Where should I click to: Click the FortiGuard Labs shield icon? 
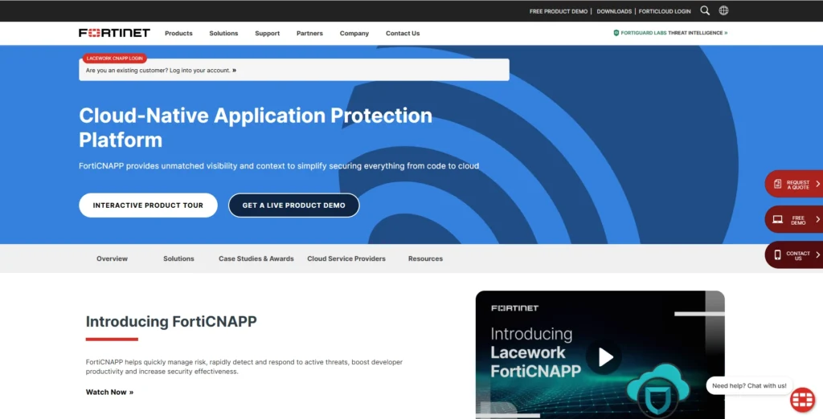tap(616, 33)
